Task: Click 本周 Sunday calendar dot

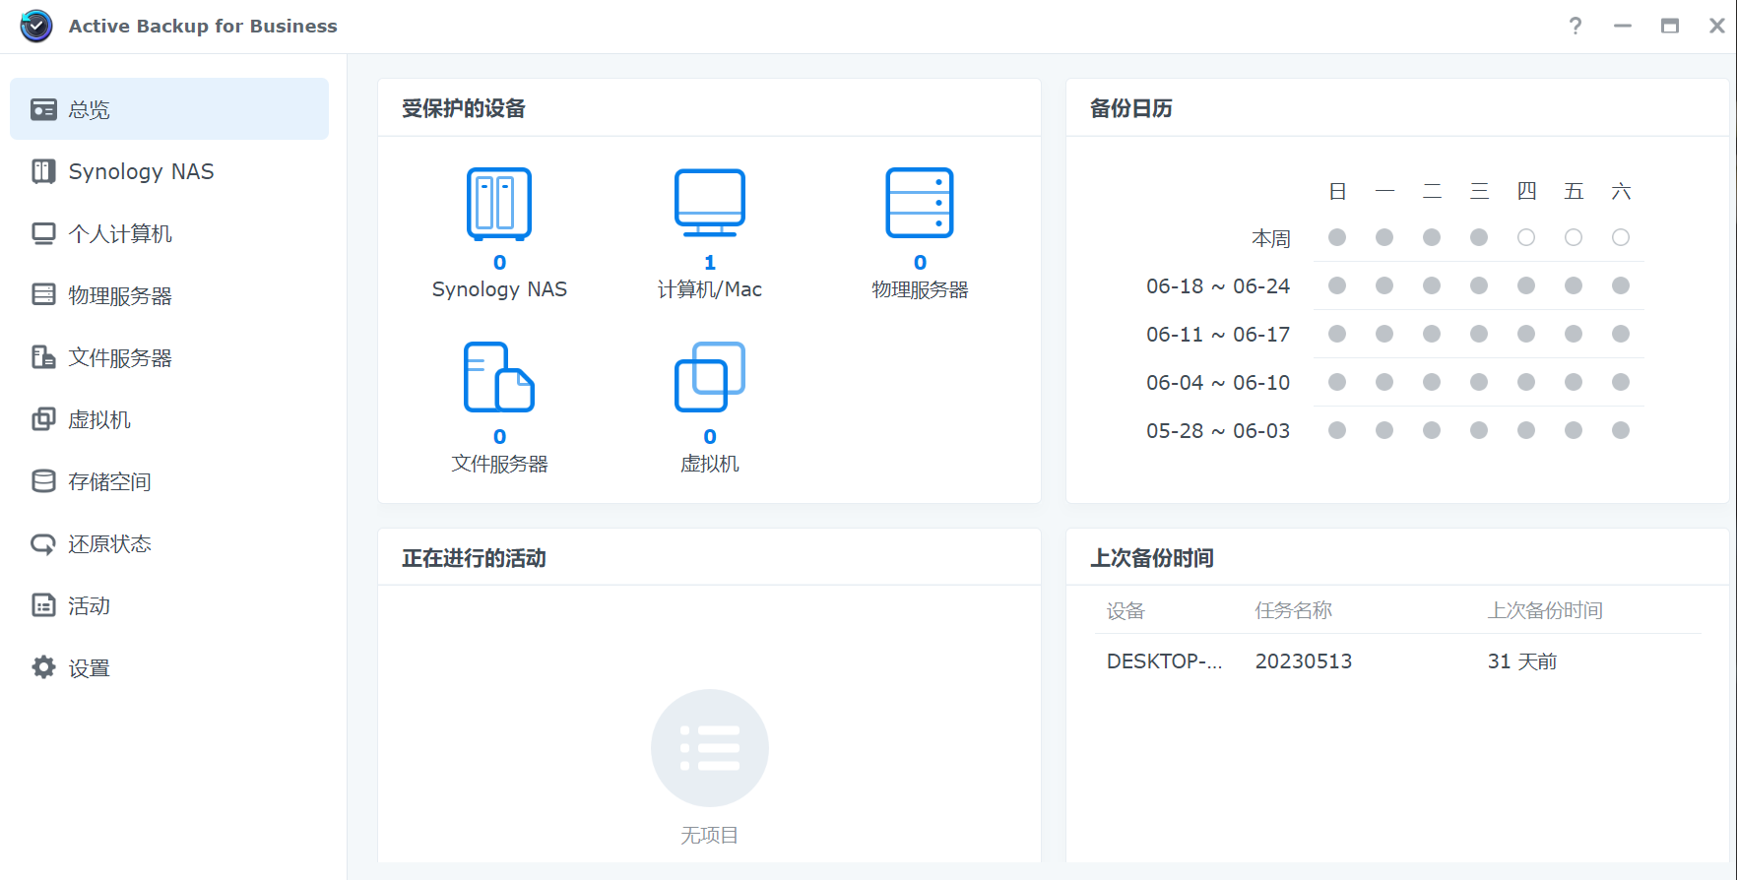Action: click(x=1337, y=237)
